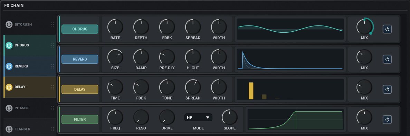Click the Filter high-pass response curve display
The height and width of the screenshot is (136, 410).
tap(296, 119)
